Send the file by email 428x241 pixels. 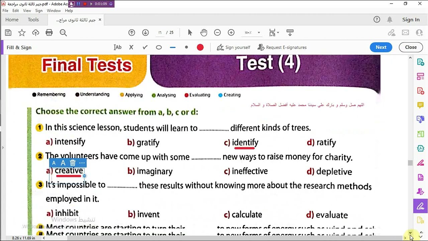pos(405,32)
